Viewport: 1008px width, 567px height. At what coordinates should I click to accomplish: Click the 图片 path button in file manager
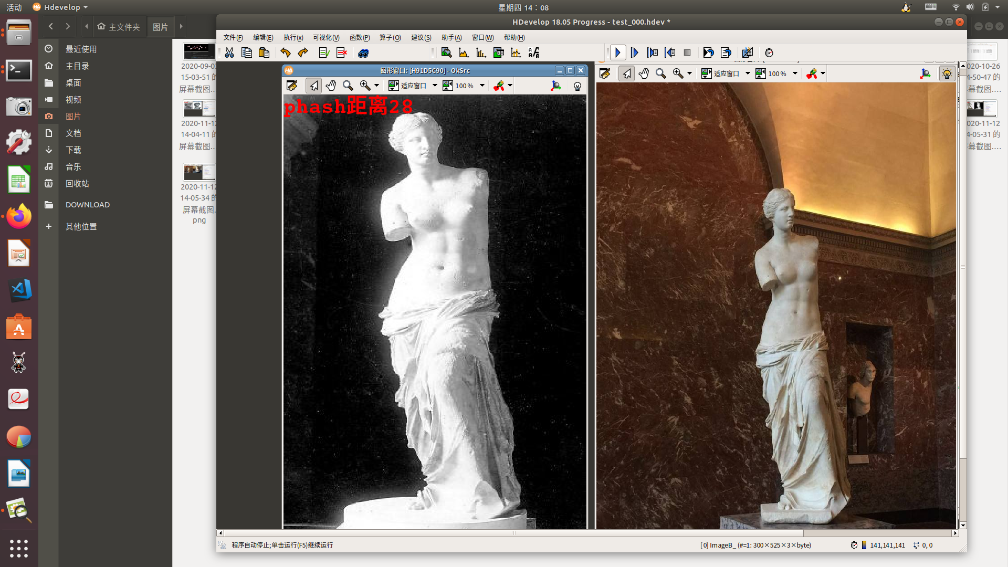pos(160,27)
